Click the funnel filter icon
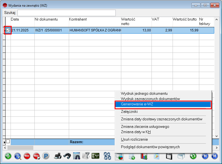 (86, 156)
